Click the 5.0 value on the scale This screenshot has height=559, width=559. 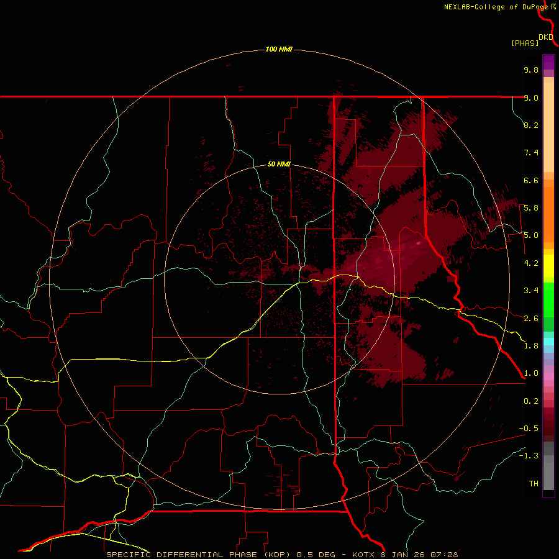coord(531,235)
